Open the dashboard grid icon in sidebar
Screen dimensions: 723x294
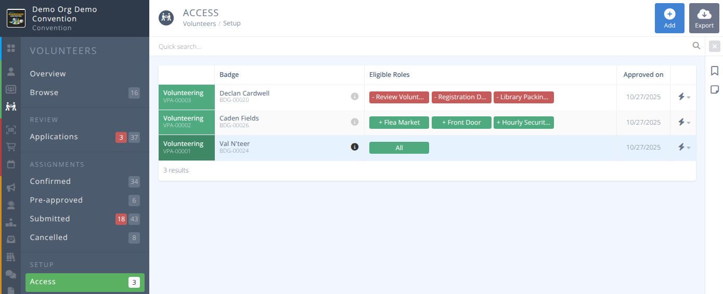(11, 48)
